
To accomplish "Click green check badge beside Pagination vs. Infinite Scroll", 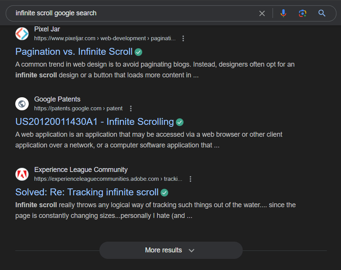I will pos(138,52).
